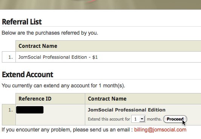Expand the arrow on the months select box
This screenshot has height=139, width=201.
click(142, 119)
